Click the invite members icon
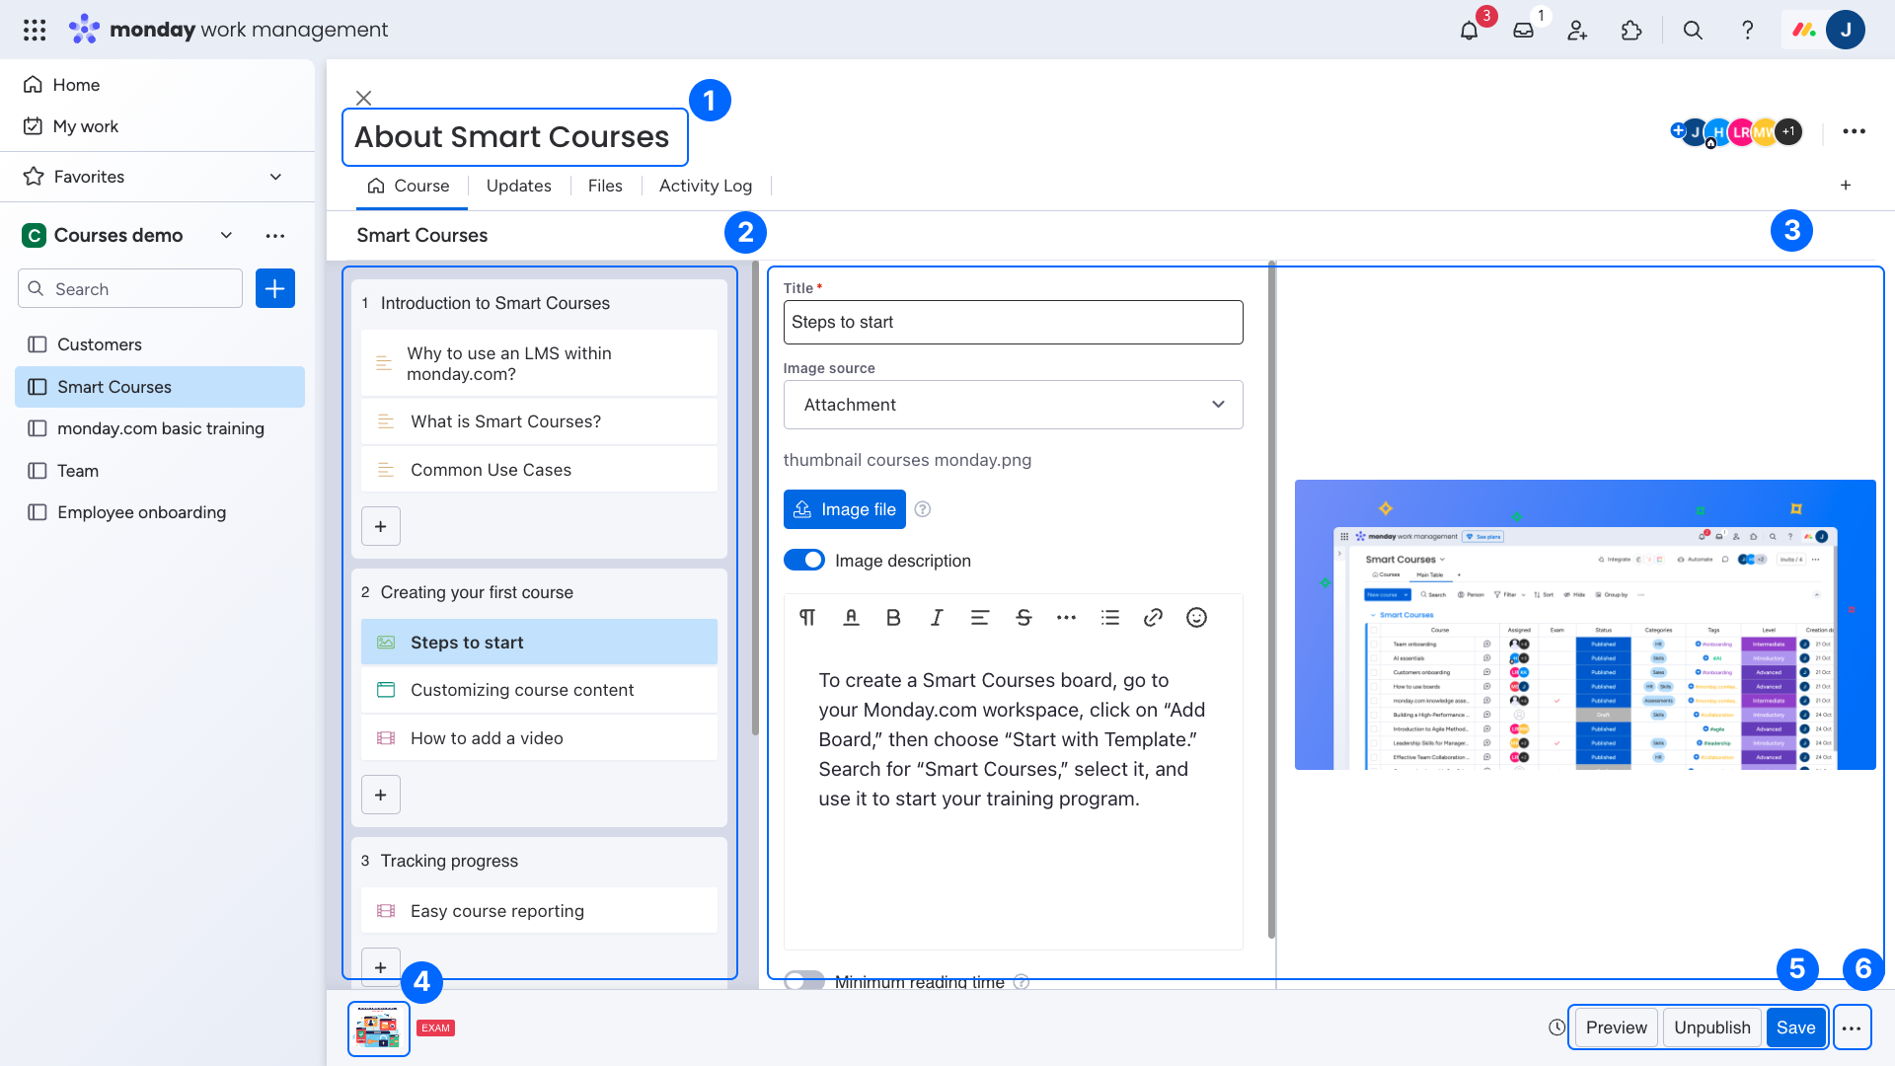Screen dimensions: 1895x1066 (x=1577, y=30)
